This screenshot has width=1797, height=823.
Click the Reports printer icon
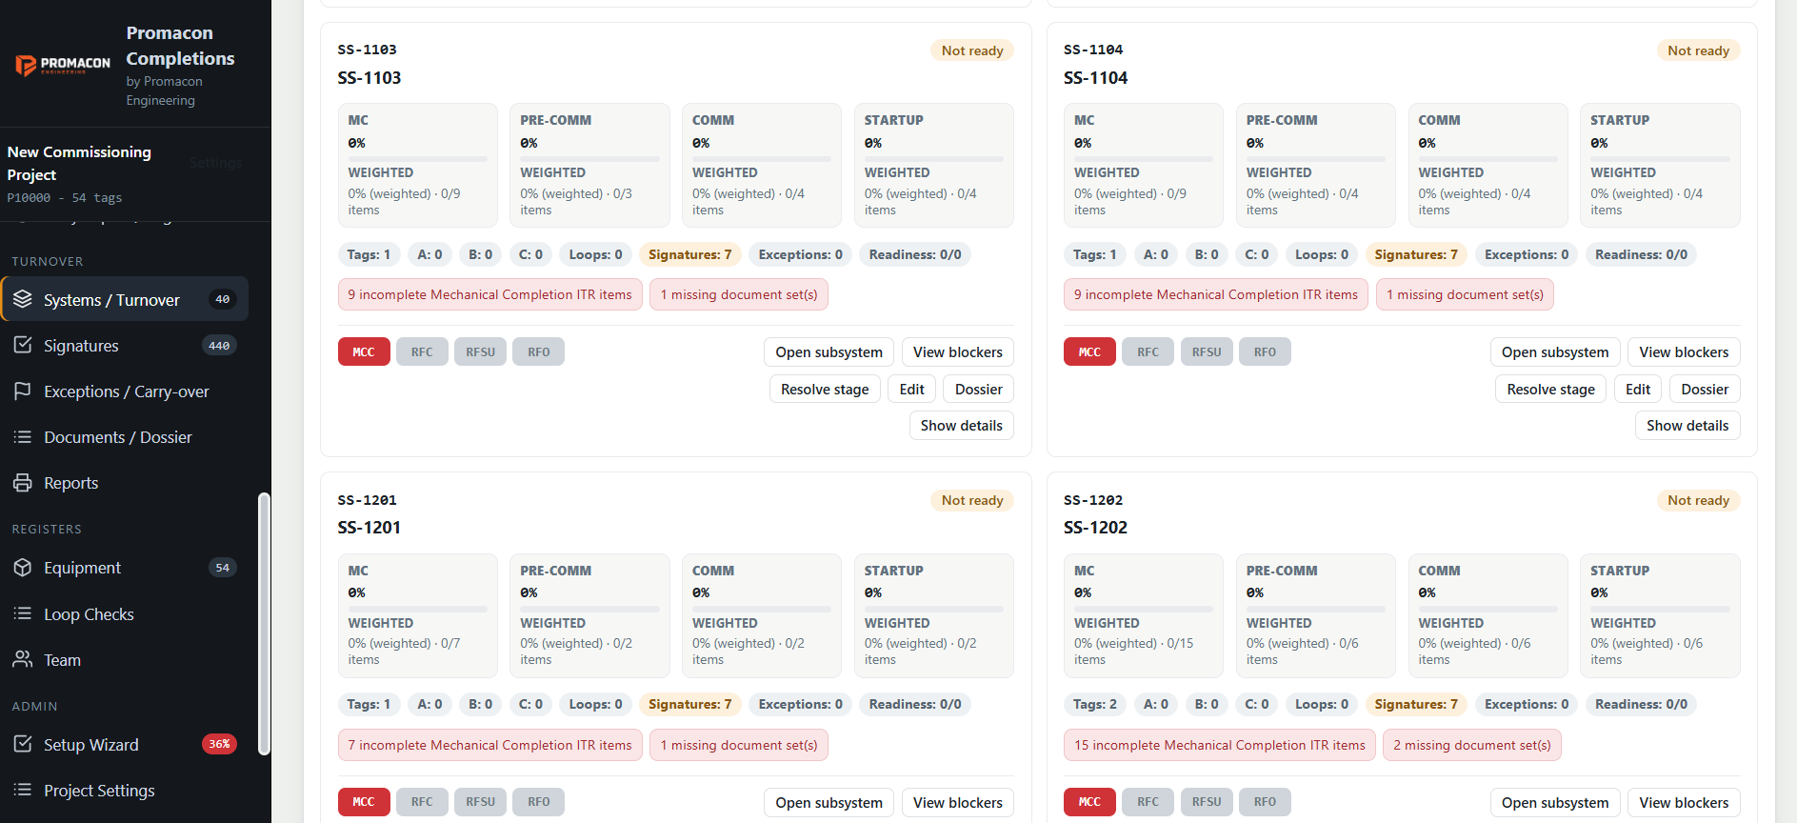point(23,482)
